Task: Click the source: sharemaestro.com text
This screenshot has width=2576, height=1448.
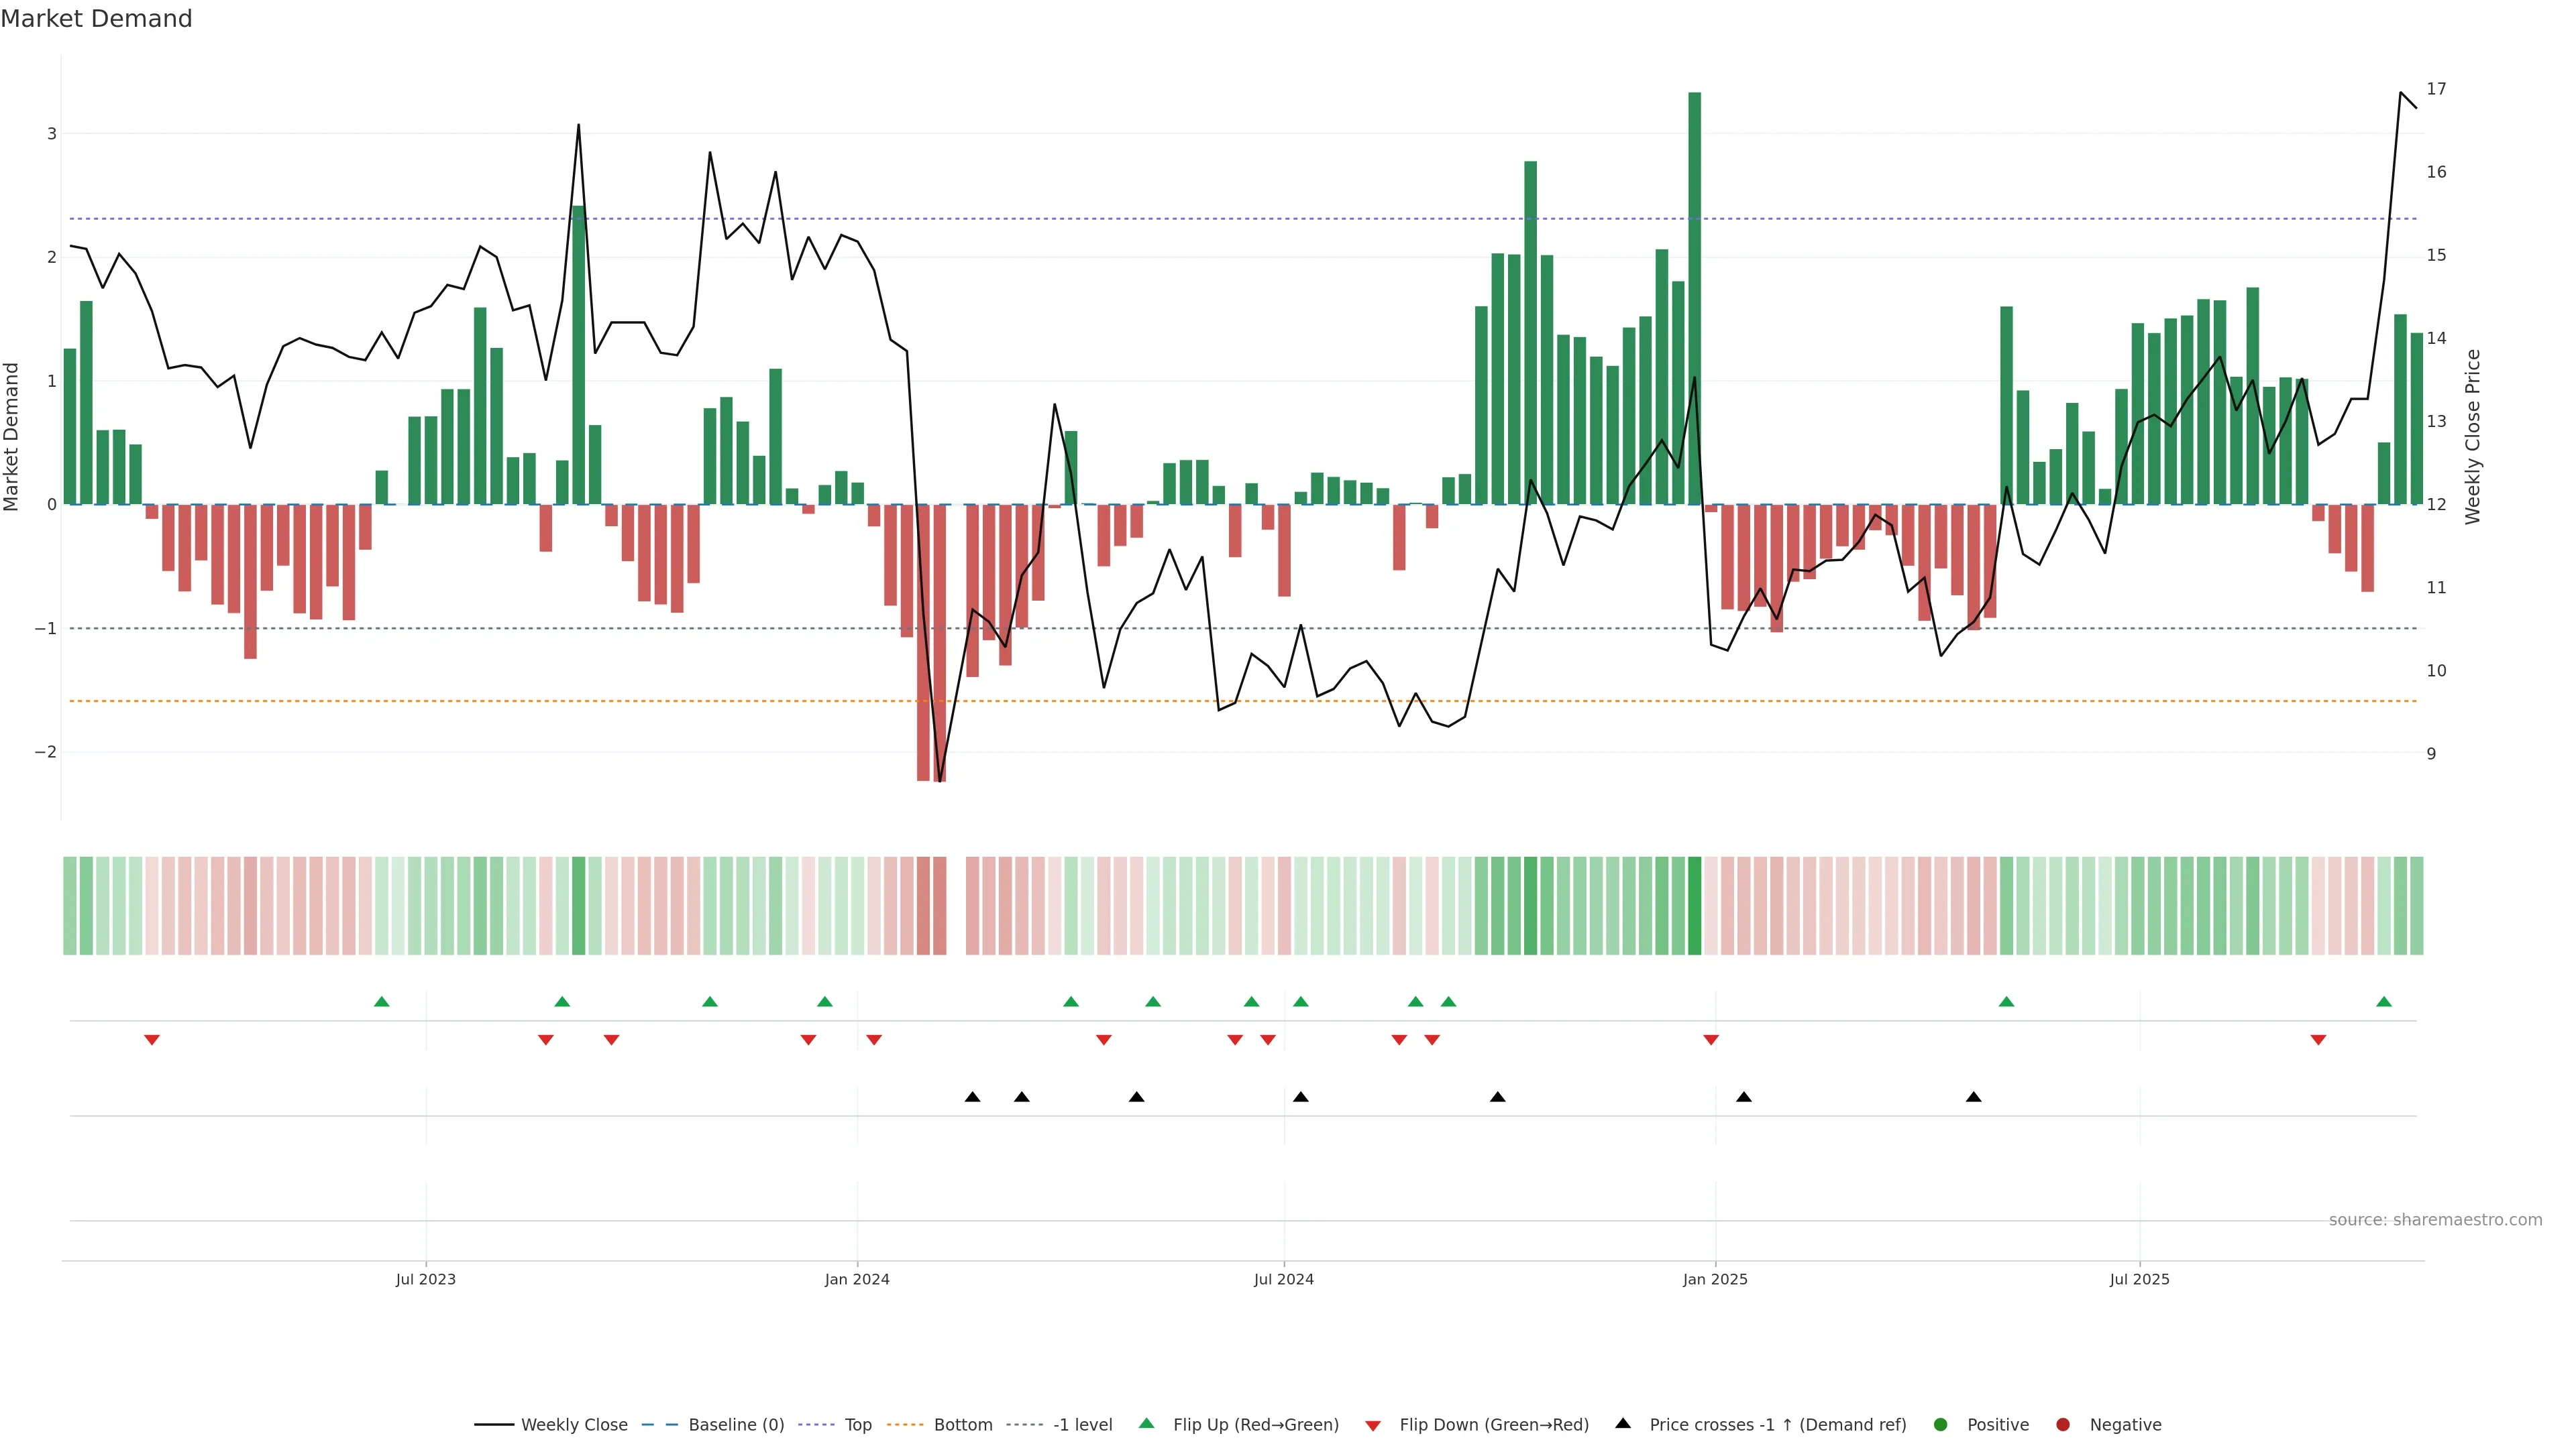Action: click(2434, 1219)
